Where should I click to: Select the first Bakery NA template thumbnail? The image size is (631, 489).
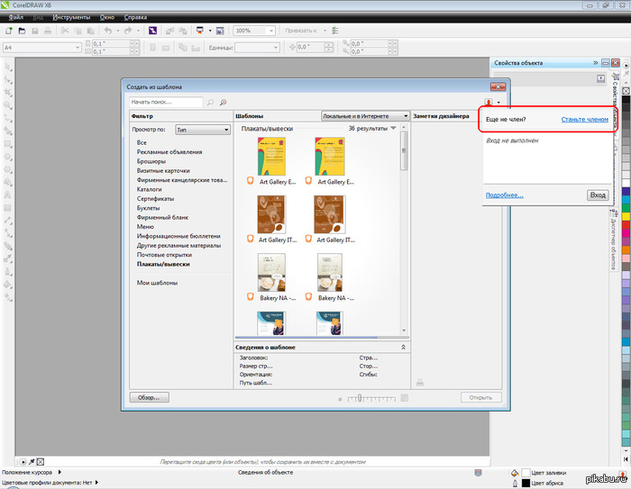[x=271, y=273]
